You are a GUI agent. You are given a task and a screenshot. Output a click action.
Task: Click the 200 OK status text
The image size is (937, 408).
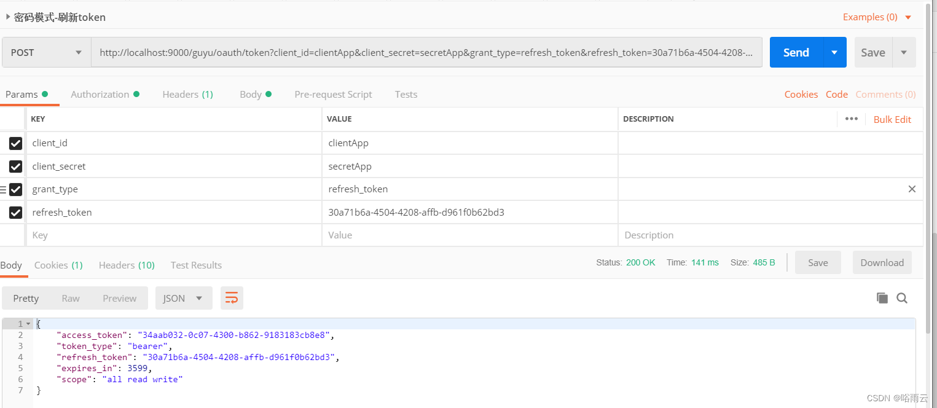coord(641,262)
